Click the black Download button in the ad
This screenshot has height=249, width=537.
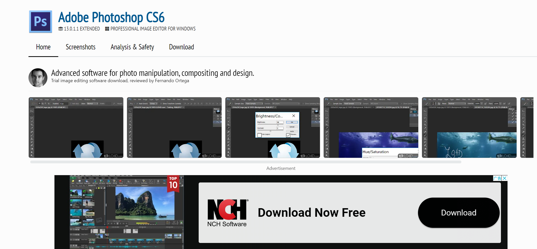point(459,213)
